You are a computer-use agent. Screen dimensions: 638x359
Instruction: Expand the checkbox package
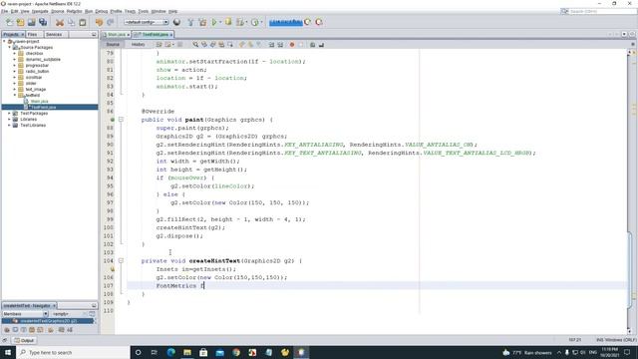15,53
